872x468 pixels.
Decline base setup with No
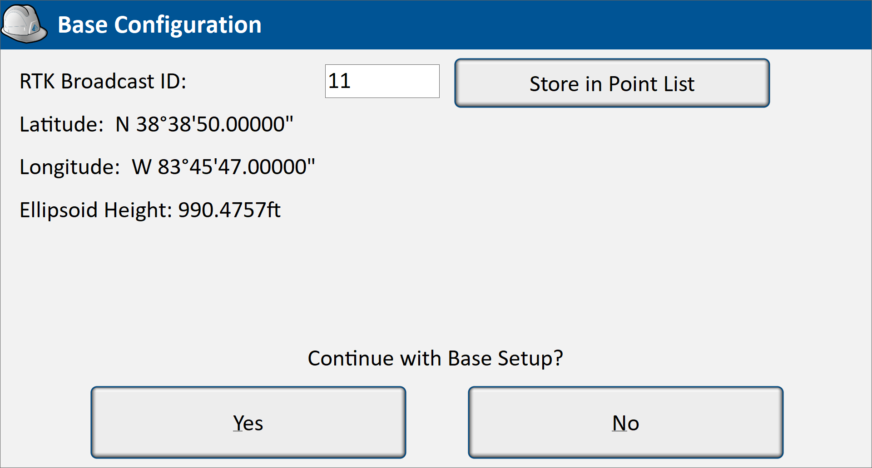click(x=625, y=422)
